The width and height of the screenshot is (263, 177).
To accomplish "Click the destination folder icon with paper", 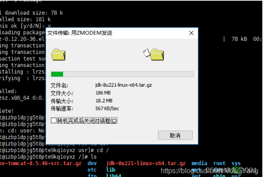I will (x=157, y=54).
